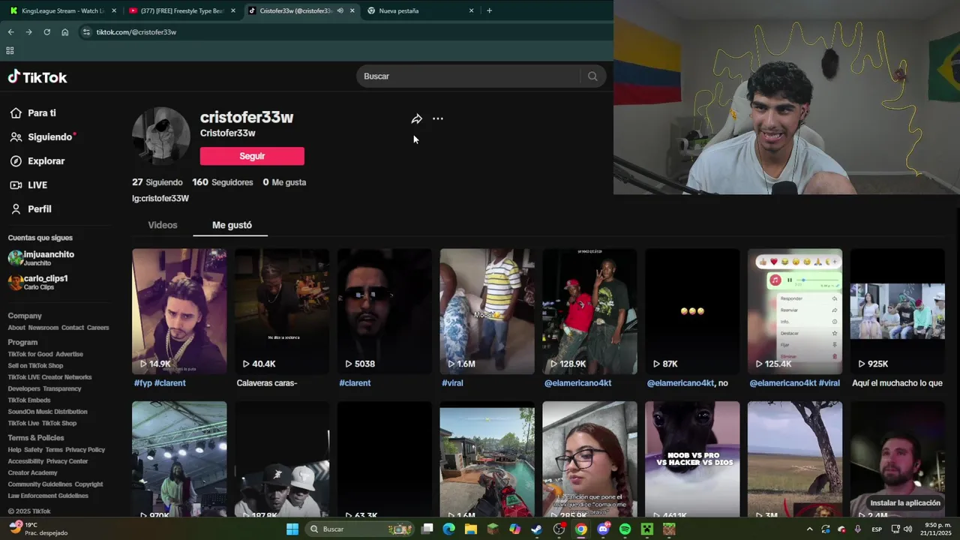The height and width of the screenshot is (540, 960).
Task: Open the taskbar volume control
Action: click(x=907, y=529)
